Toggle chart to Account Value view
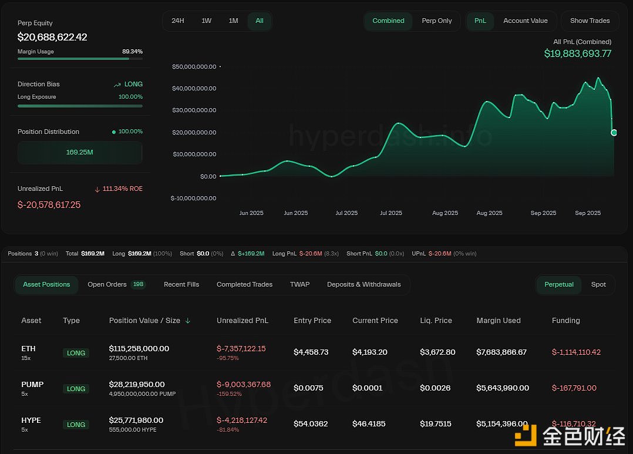Viewport: 633px width, 454px height. coord(525,21)
